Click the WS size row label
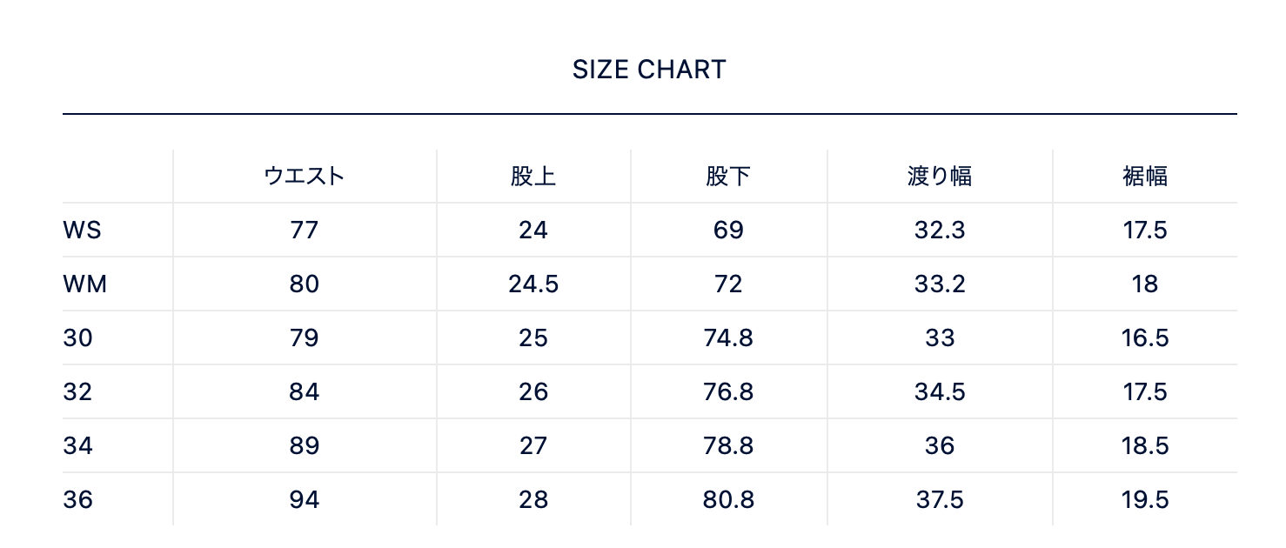1286x548 pixels. (x=82, y=231)
